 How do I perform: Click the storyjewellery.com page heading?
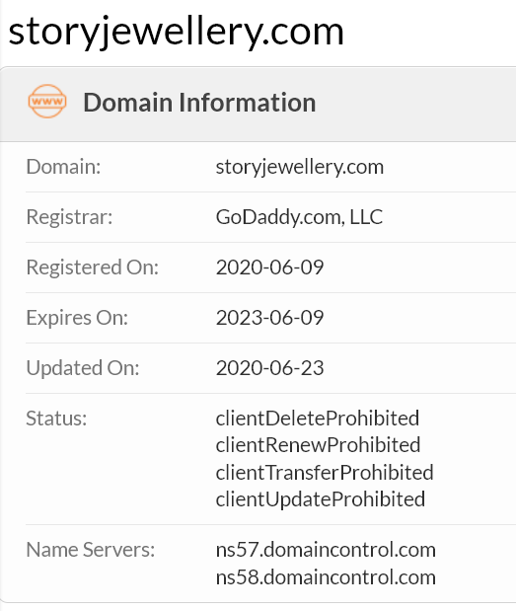coord(176,33)
